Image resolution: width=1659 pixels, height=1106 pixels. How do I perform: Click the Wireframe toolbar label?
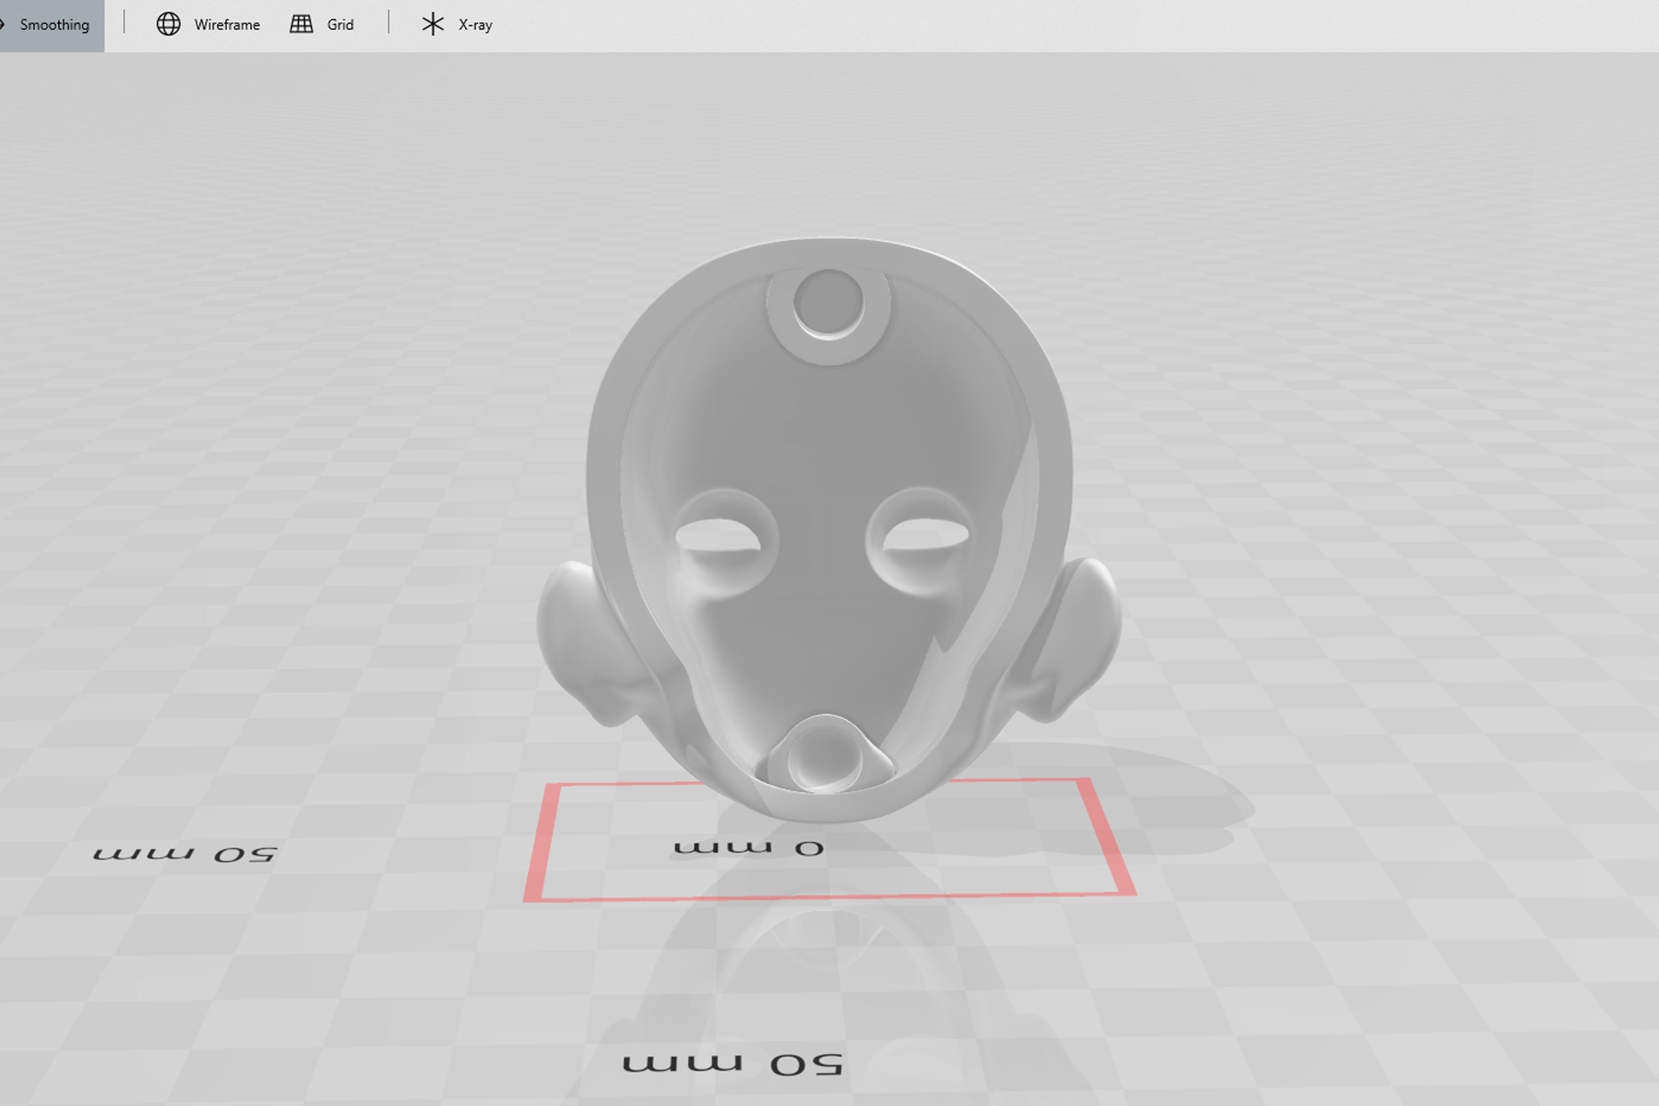(227, 25)
